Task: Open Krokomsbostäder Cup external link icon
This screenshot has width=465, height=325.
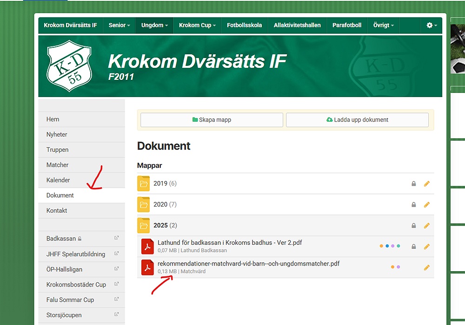Action: [117, 284]
